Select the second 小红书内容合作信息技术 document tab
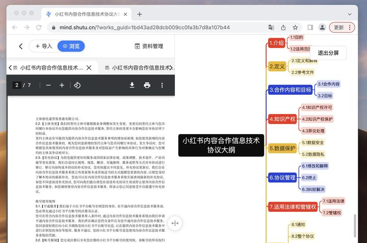The image size is (367, 243). coord(138,68)
